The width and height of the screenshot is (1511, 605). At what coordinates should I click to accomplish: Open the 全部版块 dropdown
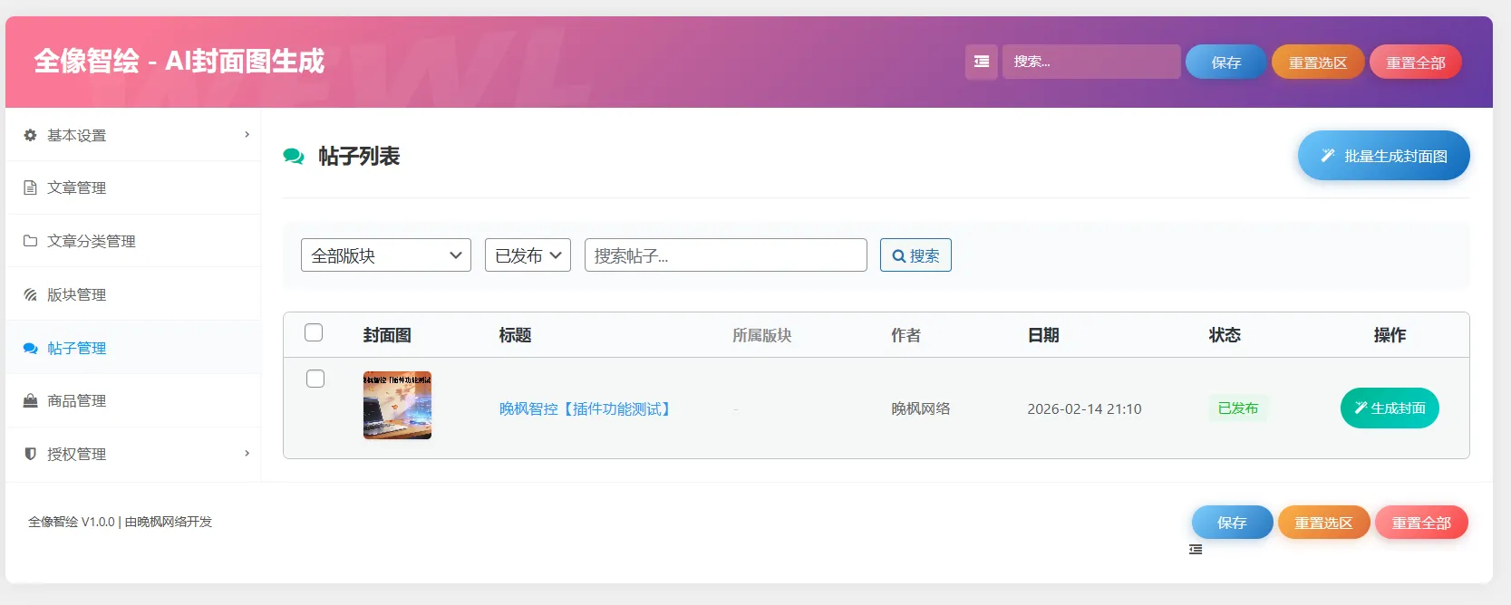[386, 255]
